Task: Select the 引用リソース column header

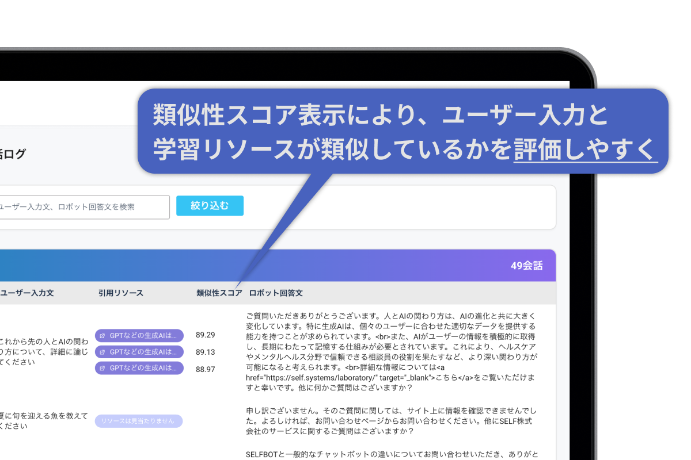Action: (120, 293)
